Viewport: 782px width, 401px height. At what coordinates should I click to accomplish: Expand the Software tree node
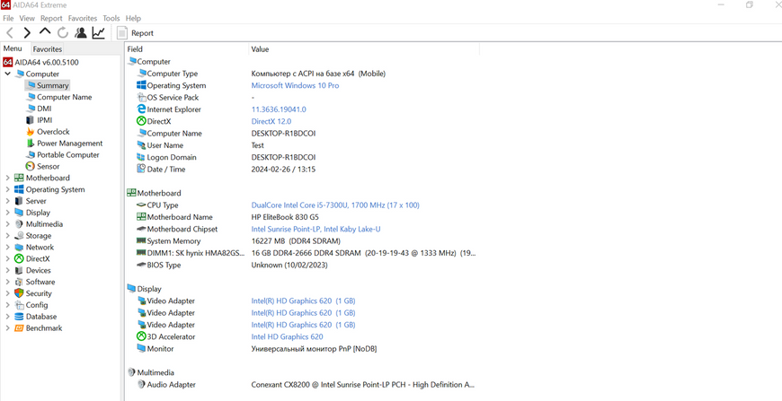[7, 282]
